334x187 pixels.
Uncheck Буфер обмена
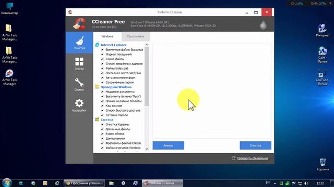click(x=102, y=134)
